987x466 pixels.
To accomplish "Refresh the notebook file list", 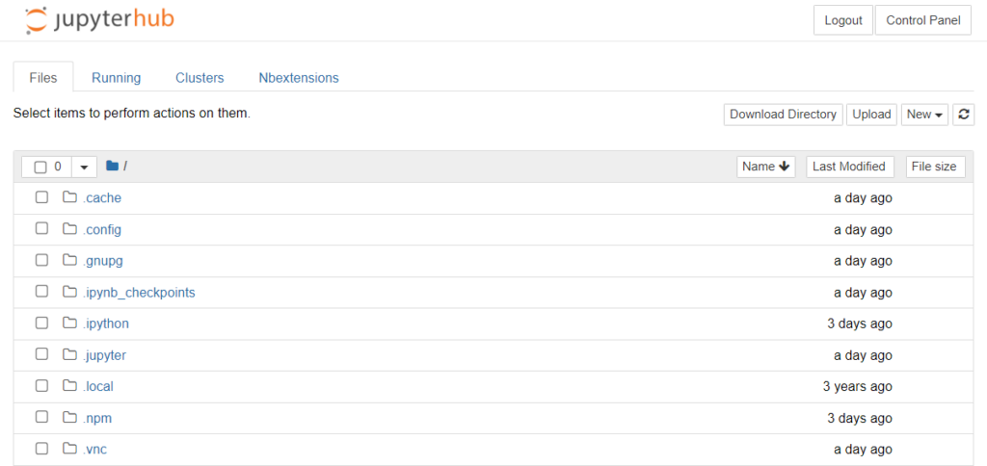I will coord(964,115).
